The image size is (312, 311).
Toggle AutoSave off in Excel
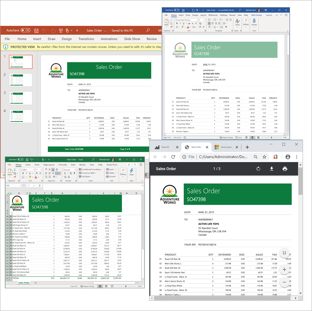point(21,159)
